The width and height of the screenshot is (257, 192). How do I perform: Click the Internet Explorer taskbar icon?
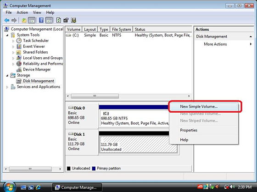tap(38, 187)
